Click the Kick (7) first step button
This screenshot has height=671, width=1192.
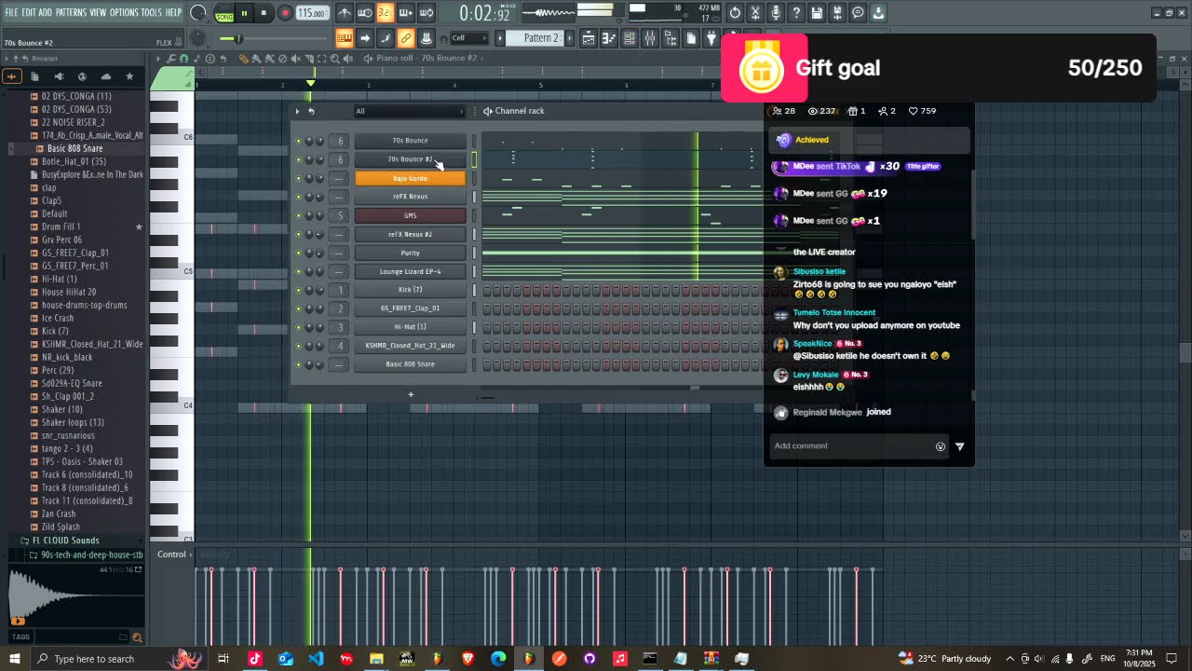click(487, 290)
